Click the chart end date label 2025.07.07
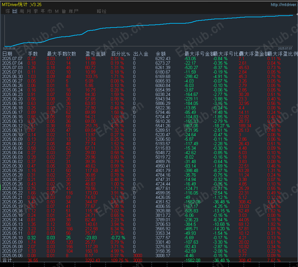Viewport: 298px width, 267px height. point(285,49)
